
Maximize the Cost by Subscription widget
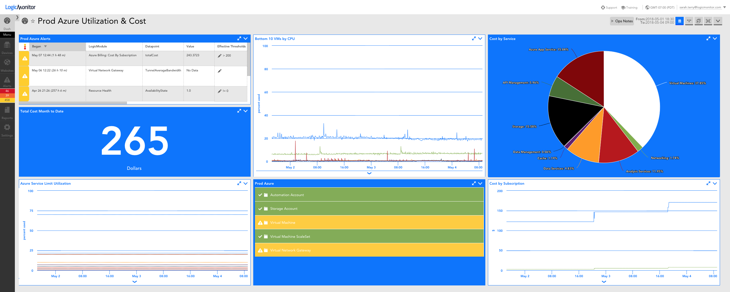click(x=708, y=183)
